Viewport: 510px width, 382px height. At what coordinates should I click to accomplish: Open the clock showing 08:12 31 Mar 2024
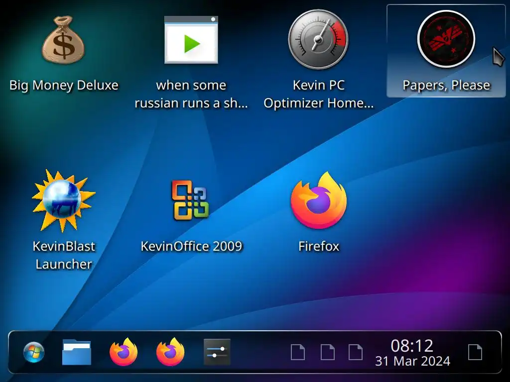[x=412, y=353]
